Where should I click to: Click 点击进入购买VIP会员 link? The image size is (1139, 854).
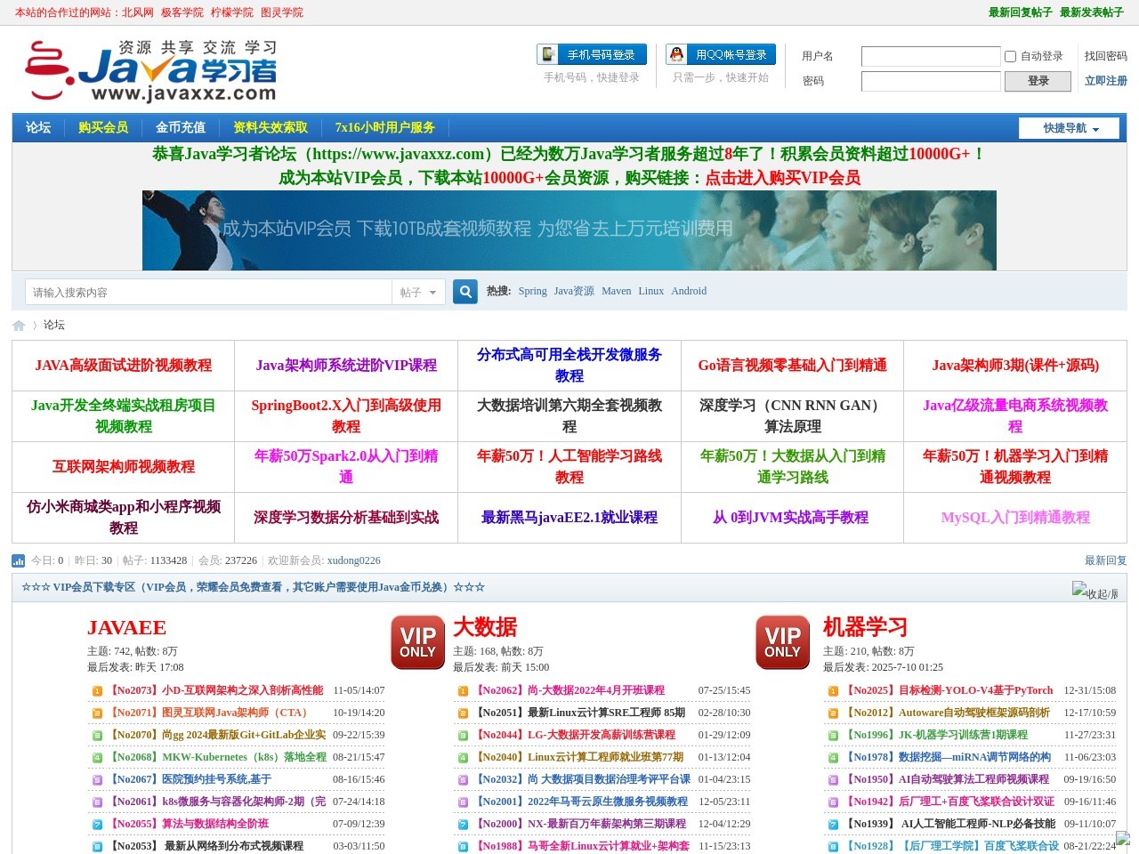click(x=783, y=178)
